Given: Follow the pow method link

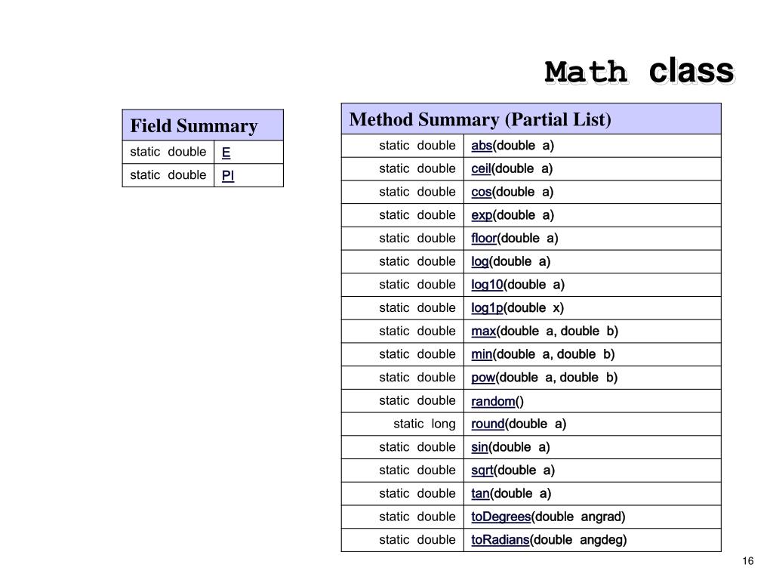Looking at the screenshot, I should 483,378.
